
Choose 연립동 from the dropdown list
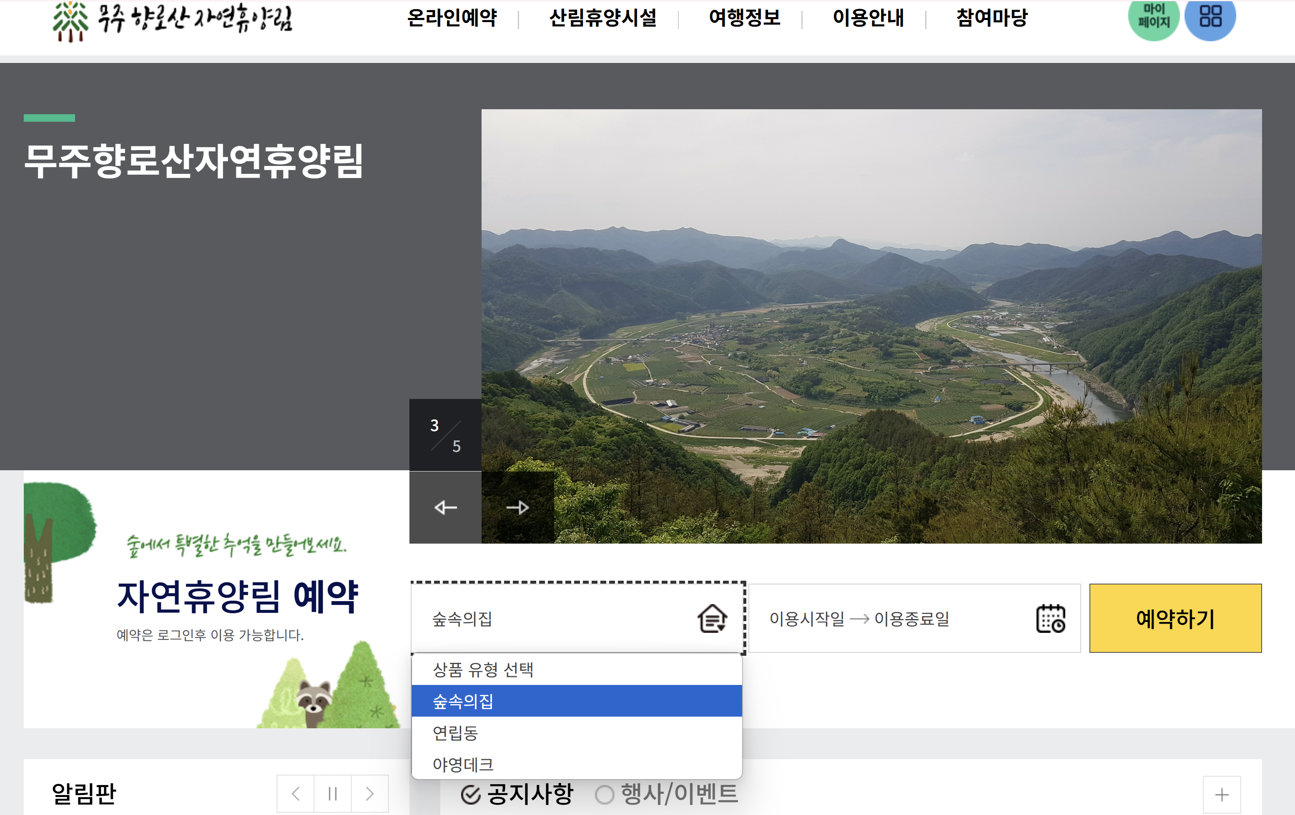click(456, 733)
